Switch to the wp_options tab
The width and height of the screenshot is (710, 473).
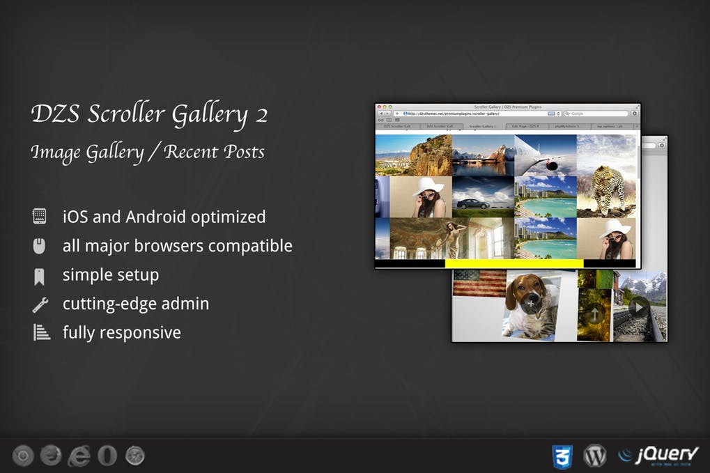point(608,126)
